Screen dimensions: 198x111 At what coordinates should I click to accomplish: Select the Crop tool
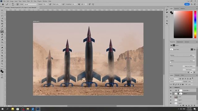point(2,21)
